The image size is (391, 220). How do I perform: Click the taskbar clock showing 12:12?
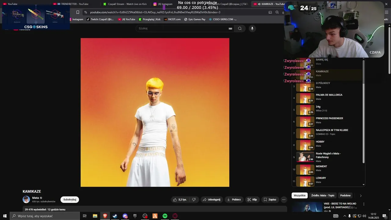[373, 216]
